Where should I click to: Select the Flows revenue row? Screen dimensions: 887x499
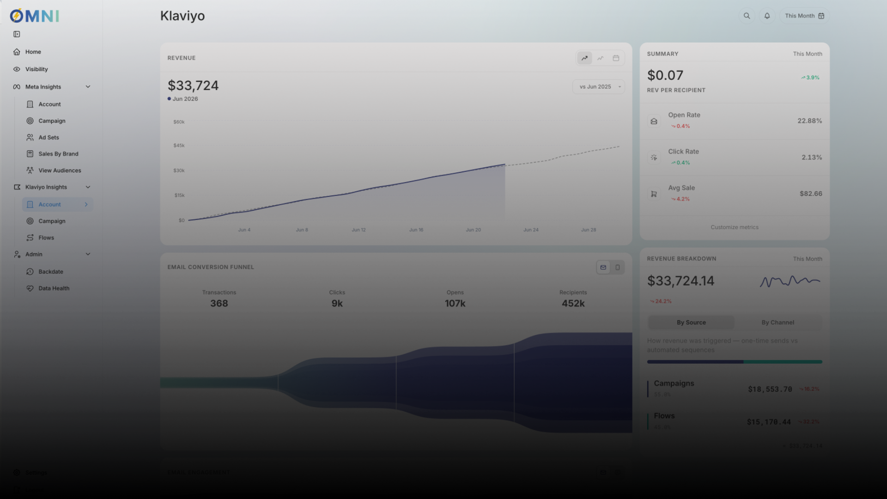click(735, 421)
